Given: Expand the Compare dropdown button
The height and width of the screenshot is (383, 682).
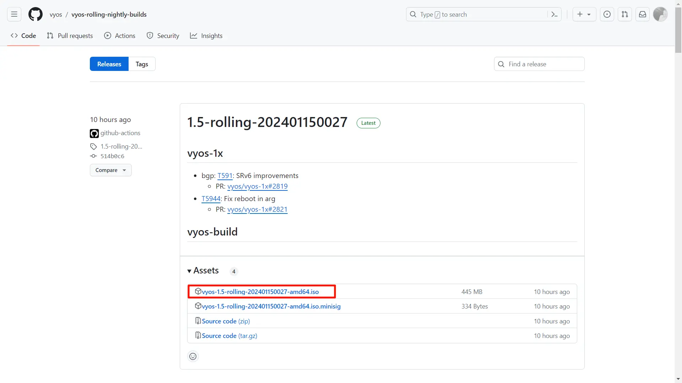Looking at the screenshot, I should point(110,170).
